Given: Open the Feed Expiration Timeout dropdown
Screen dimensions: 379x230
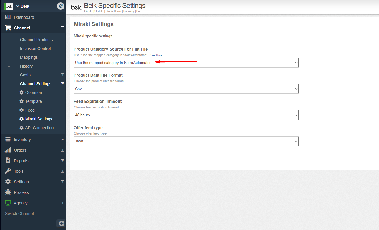Looking at the screenshot, I should (186, 115).
